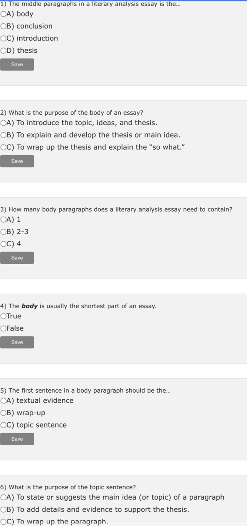The image size is (247, 529).
Task: Choose B) conclusion in question 1
Action: (3, 26)
